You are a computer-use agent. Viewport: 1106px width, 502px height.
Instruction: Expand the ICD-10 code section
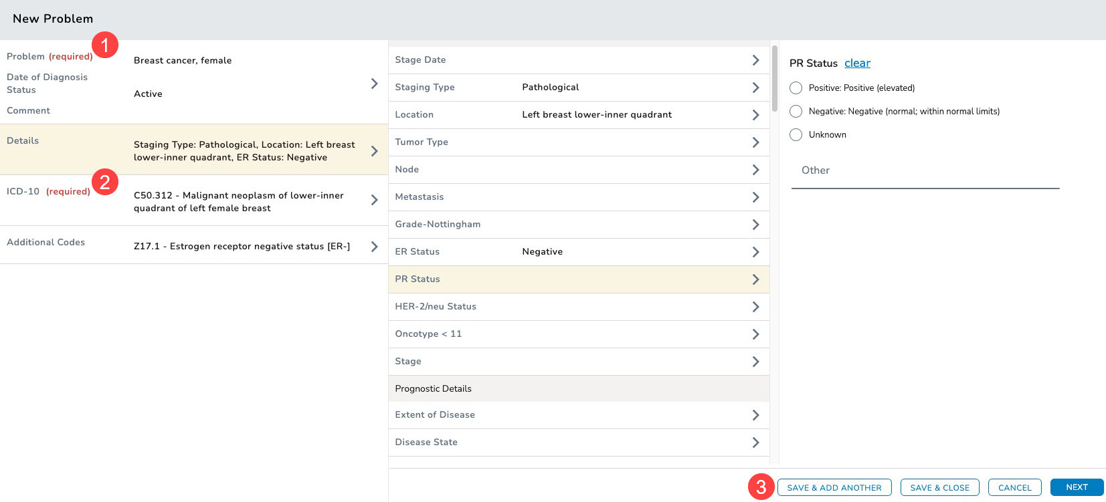[374, 200]
